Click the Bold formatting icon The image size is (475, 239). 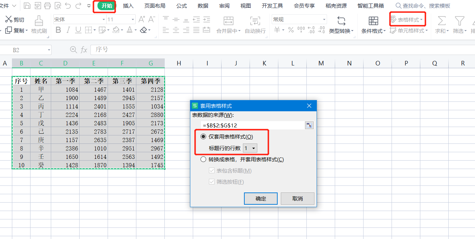[58, 30]
